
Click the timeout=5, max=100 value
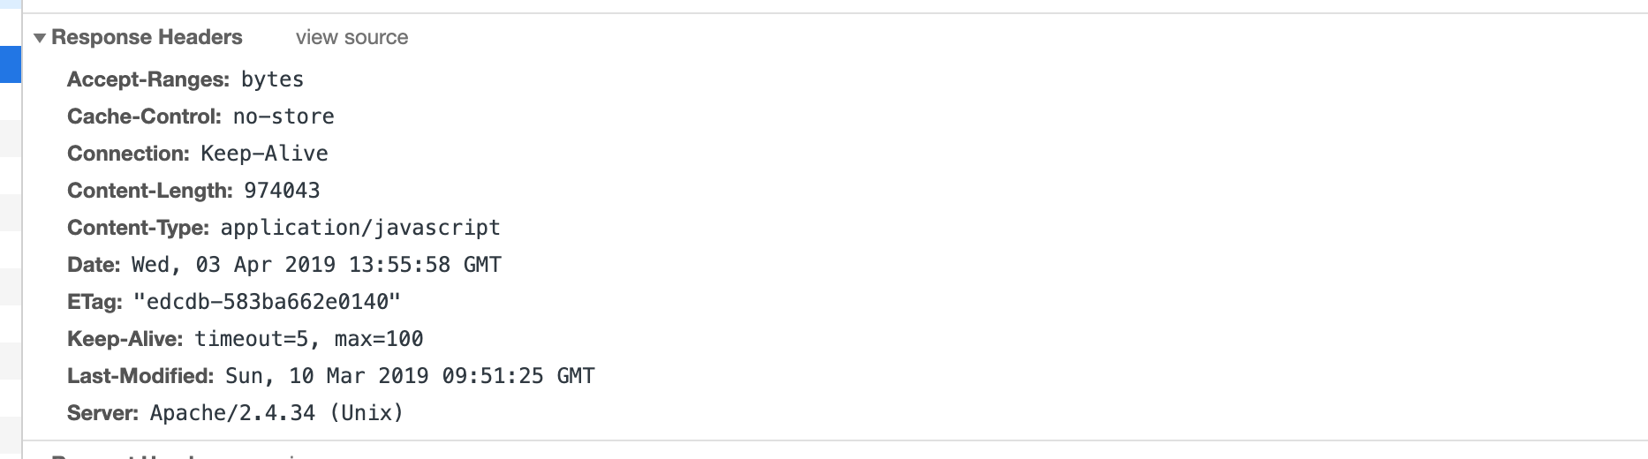tap(309, 339)
